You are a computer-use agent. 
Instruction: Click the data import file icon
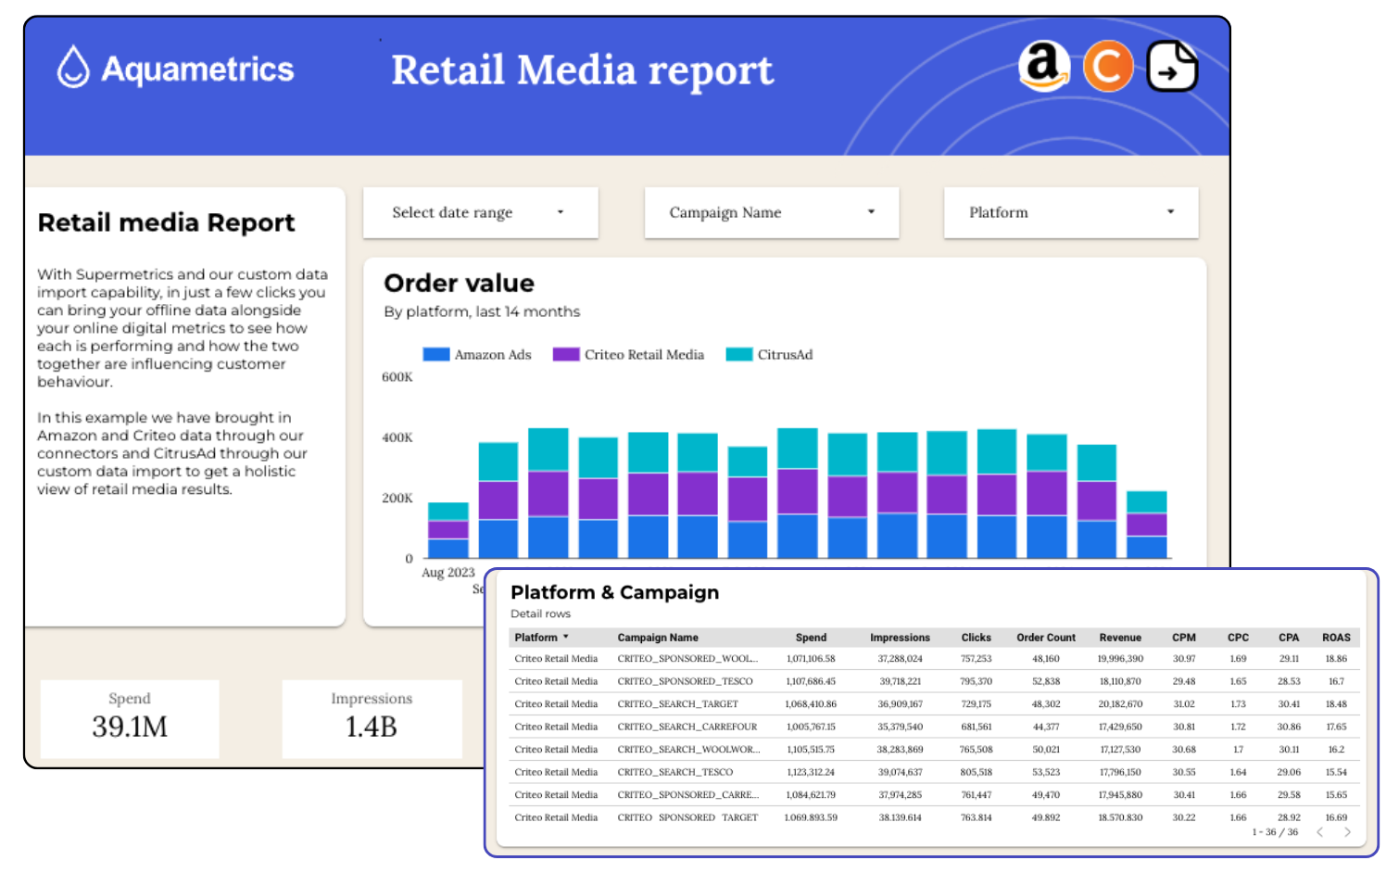[x=1172, y=67]
